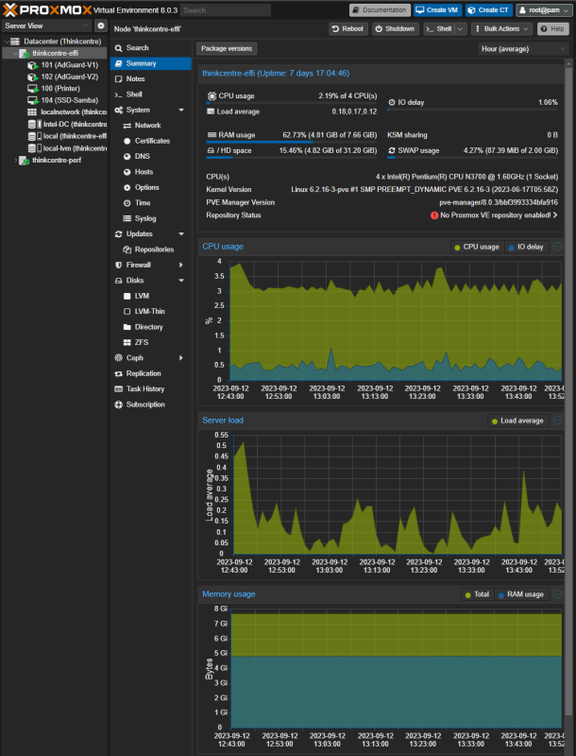Screen dimensions: 576x756
Task: Expand the Firewall submenu arrow
Action: click(x=181, y=265)
